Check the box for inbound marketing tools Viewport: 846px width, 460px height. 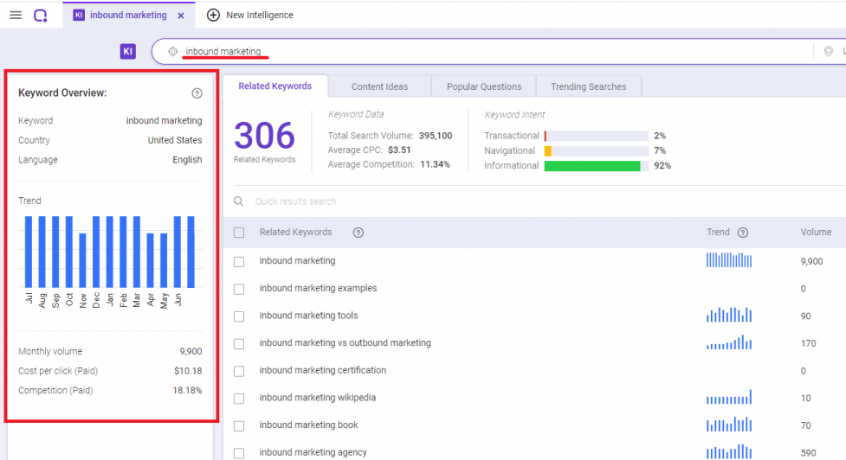point(239,316)
